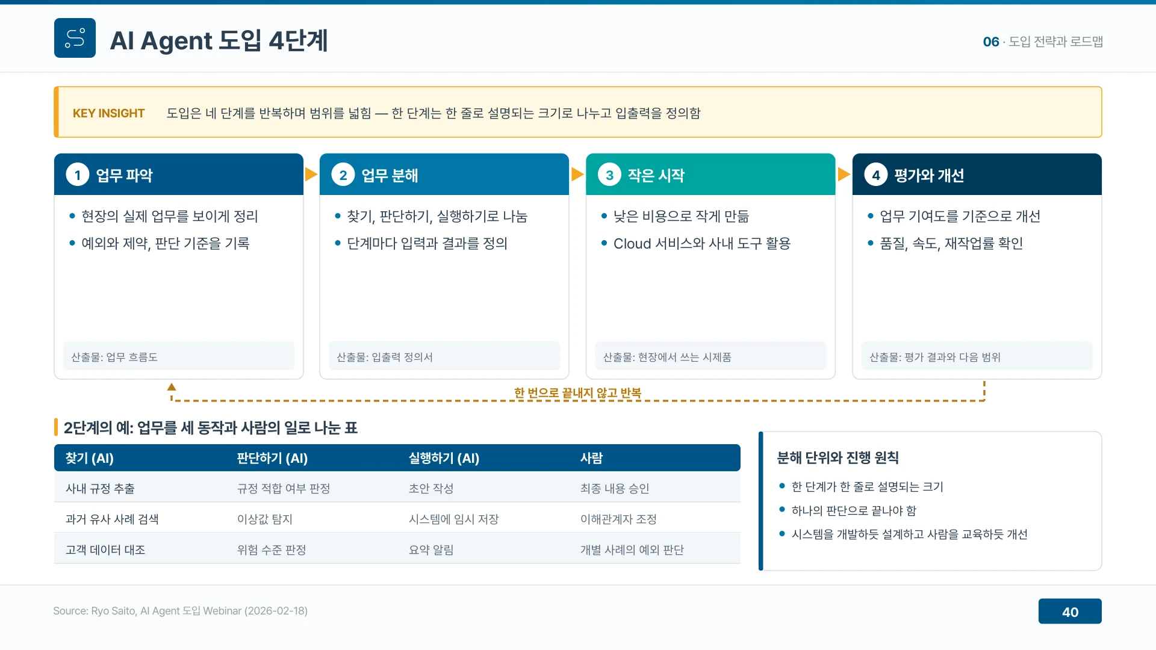Image resolution: width=1156 pixels, height=650 pixels.
Task: Click the table cell '개별 사례의 예외 판단'
Action: [632, 549]
